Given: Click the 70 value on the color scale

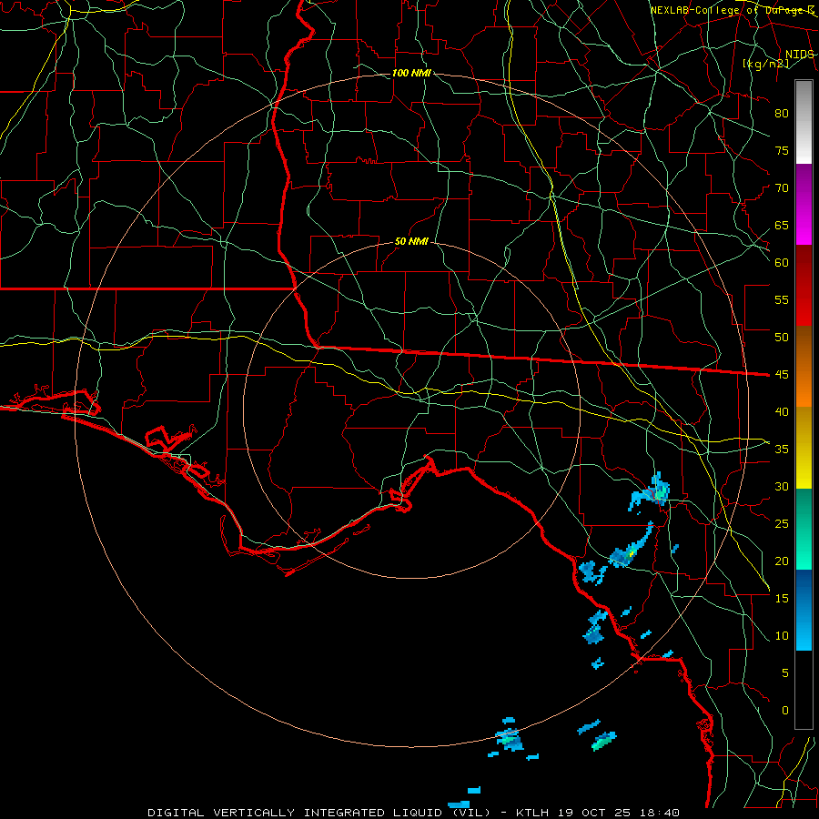Looking at the screenshot, I should (x=782, y=188).
